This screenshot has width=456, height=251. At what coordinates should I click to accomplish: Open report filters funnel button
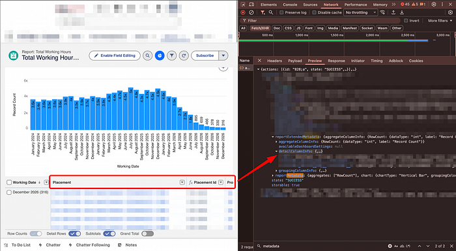[x=172, y=55]
